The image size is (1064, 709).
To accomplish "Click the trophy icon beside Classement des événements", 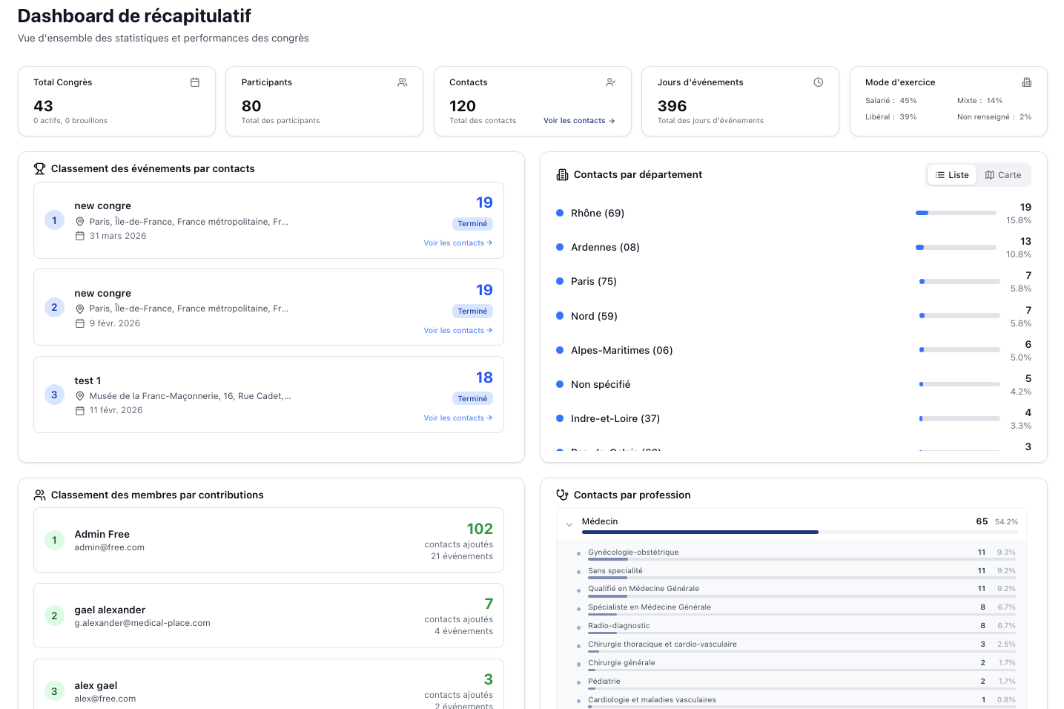I will (40, 169).
